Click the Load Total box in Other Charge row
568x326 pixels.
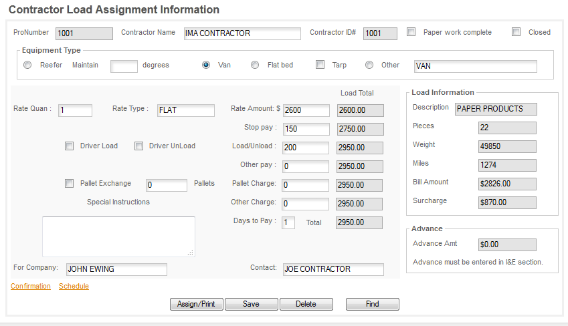pyautogui.click(x=359, y=204)
